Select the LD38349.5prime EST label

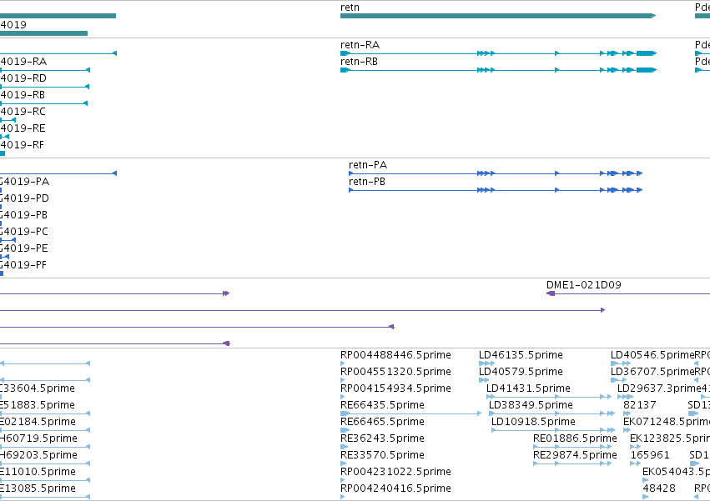pos(531,404)
